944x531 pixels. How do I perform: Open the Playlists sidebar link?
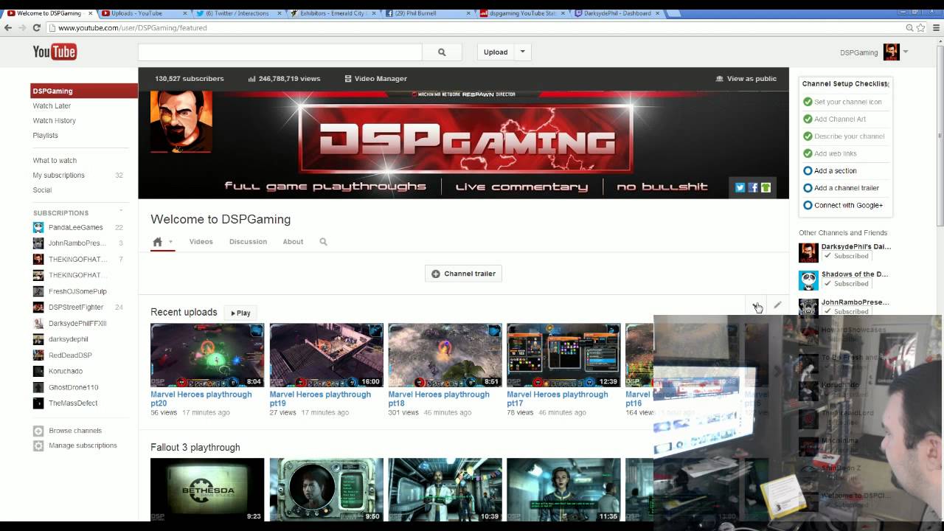(x=45, y=136)
